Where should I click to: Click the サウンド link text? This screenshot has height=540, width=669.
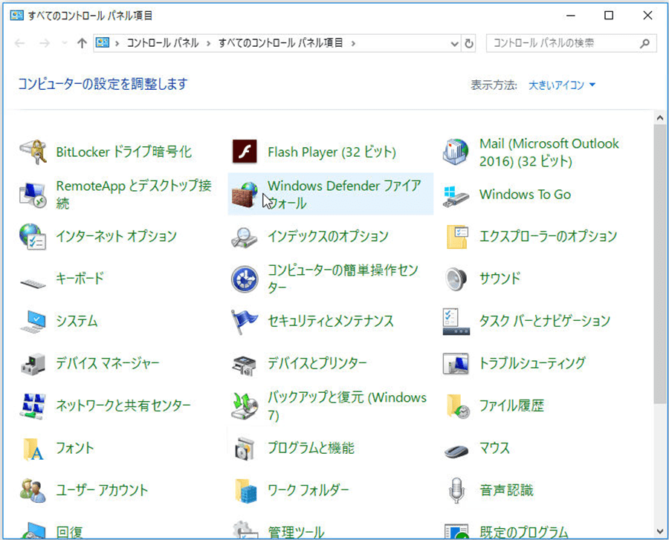click(x=500, y=279)
